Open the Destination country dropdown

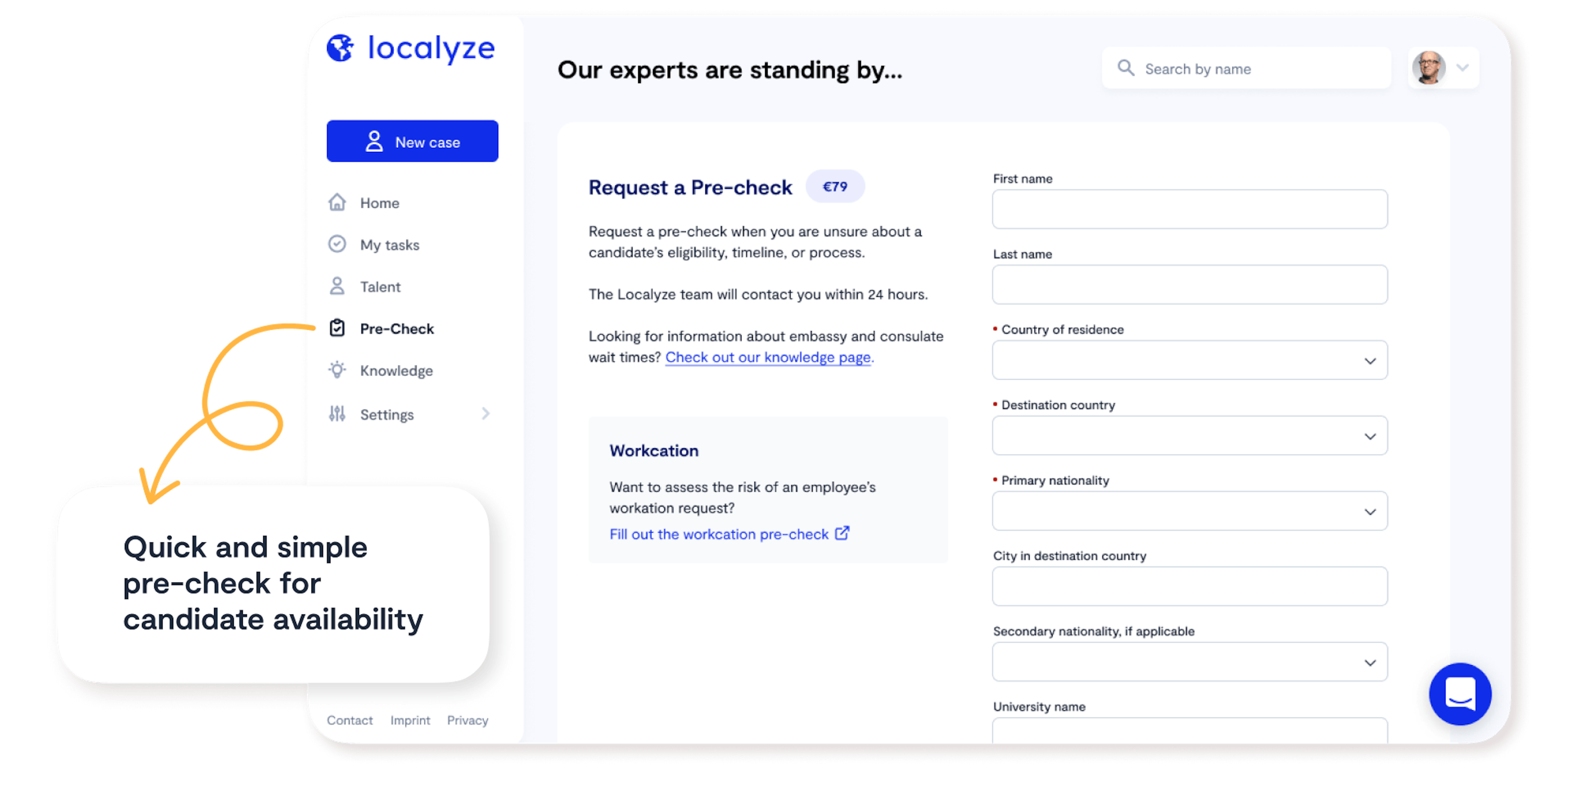pos(1189,436)
